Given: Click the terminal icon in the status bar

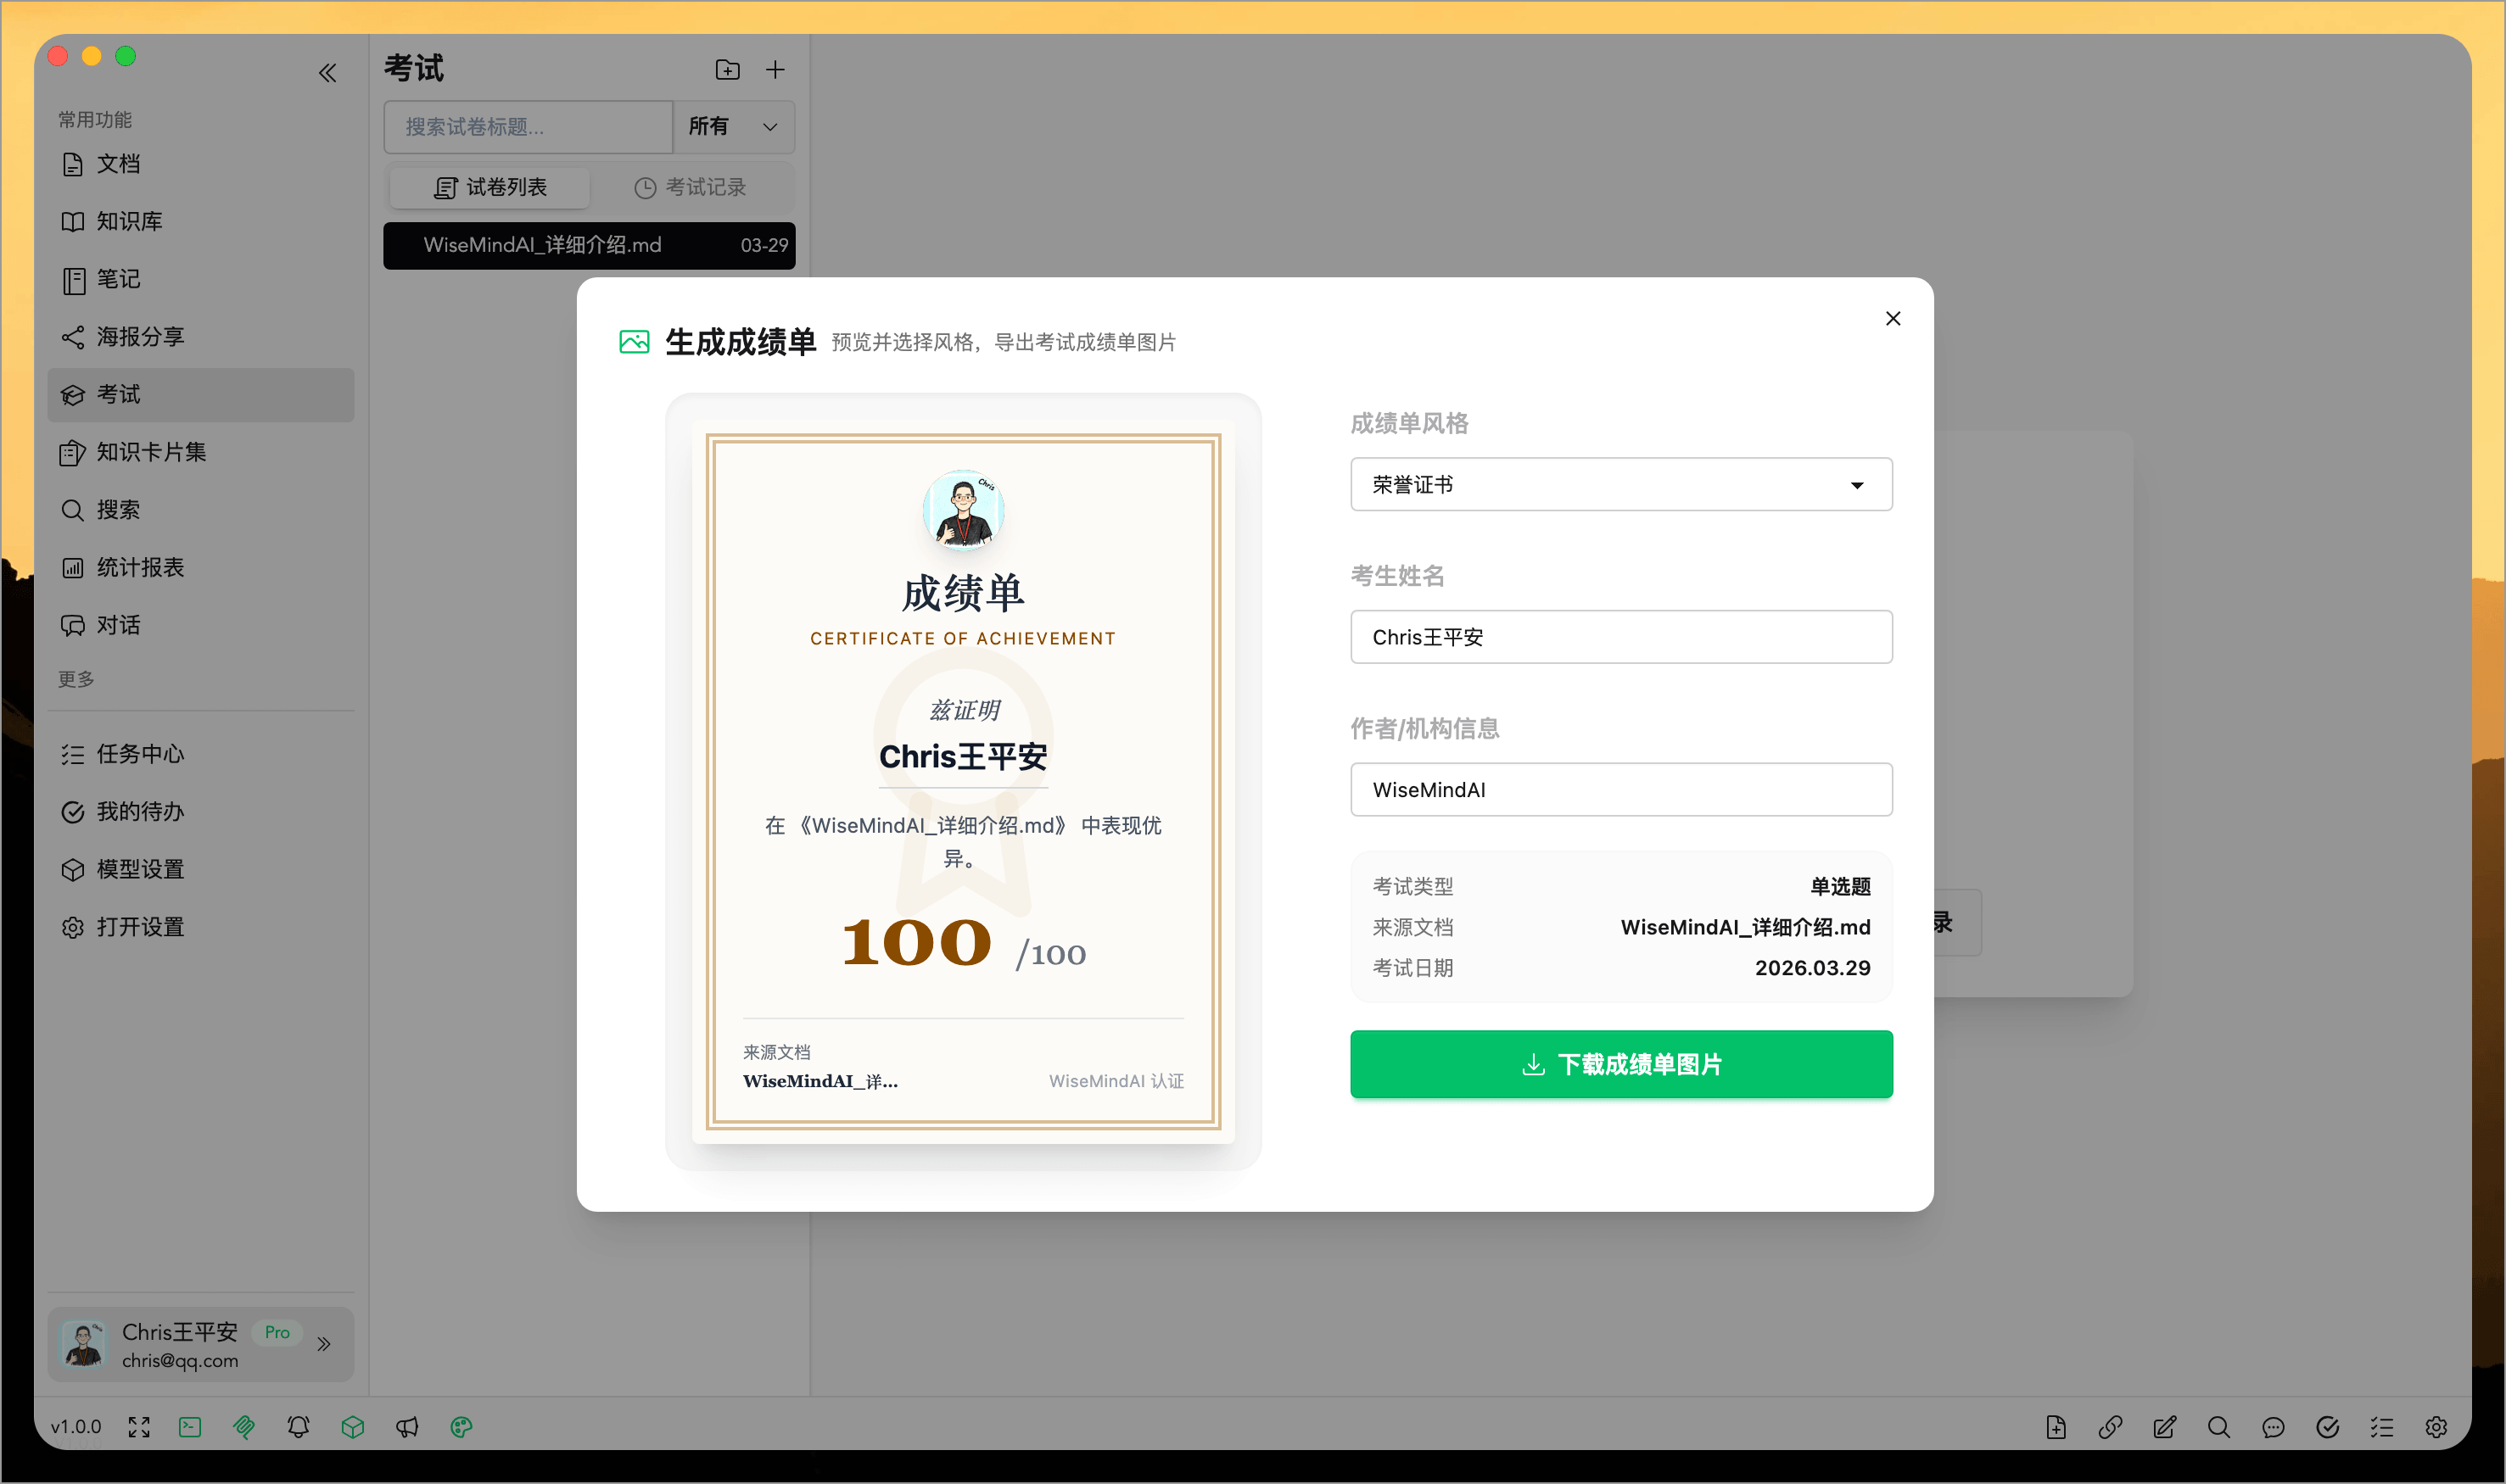Looking at the screenshot, I should point(189,1427).
